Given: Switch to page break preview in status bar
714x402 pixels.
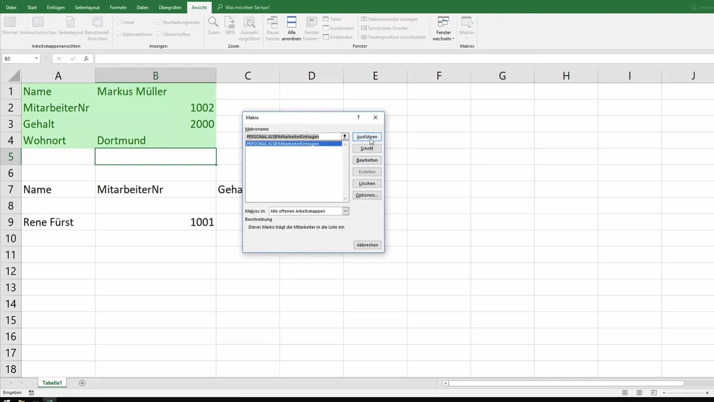Looking at the screenshot, I should (654, 393).
